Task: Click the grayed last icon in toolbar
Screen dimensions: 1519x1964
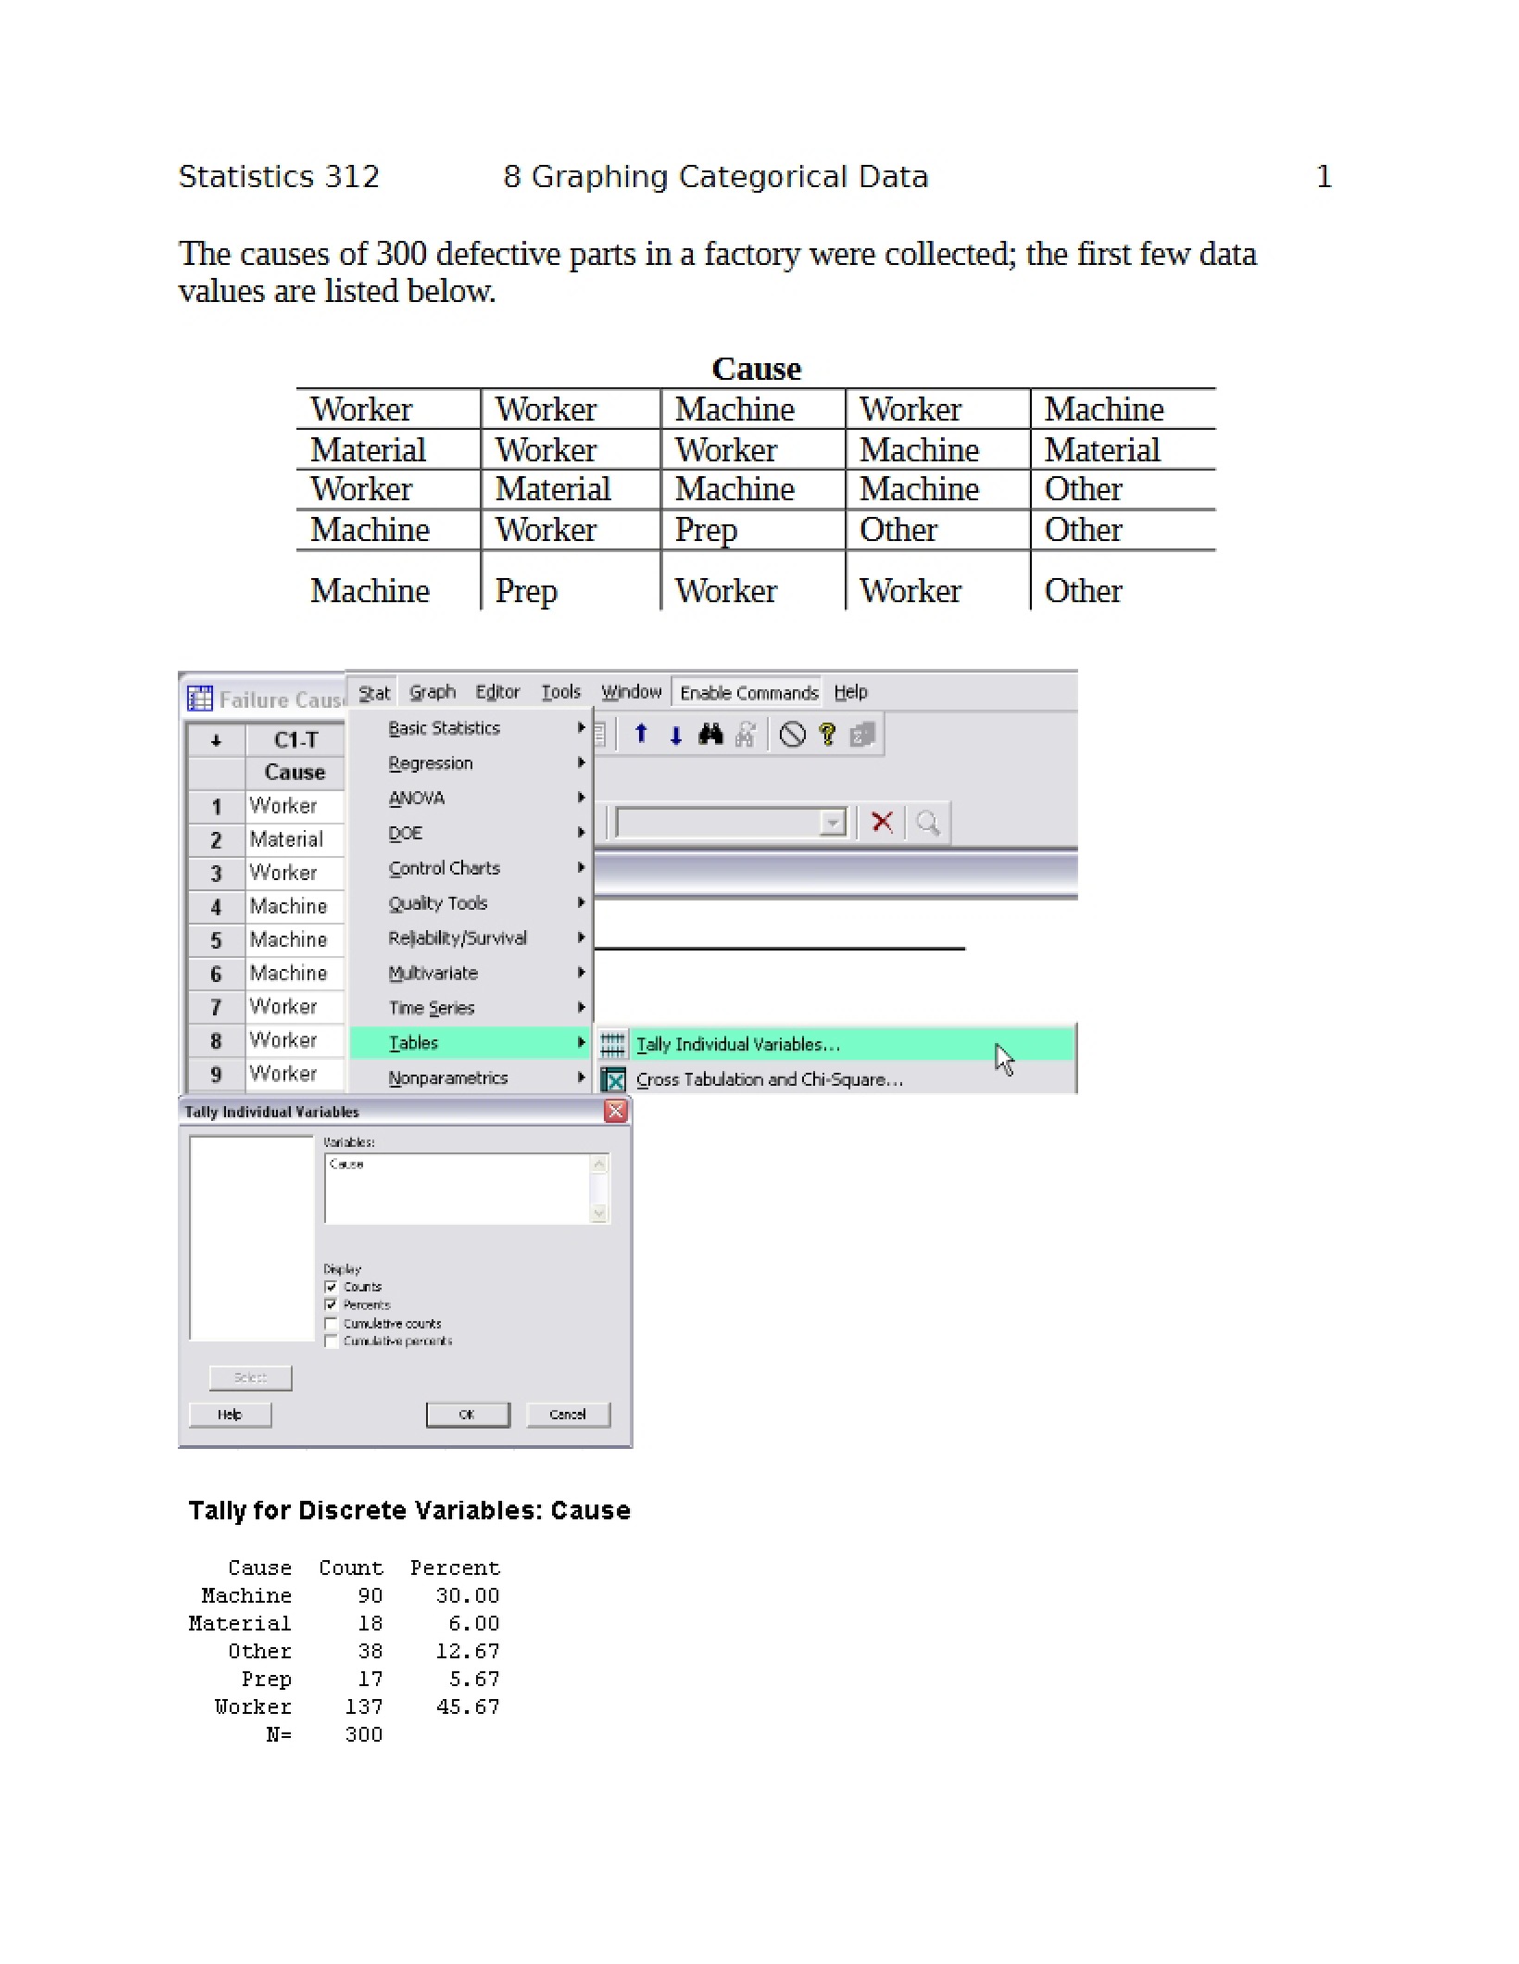Action: tap(862, 735)
